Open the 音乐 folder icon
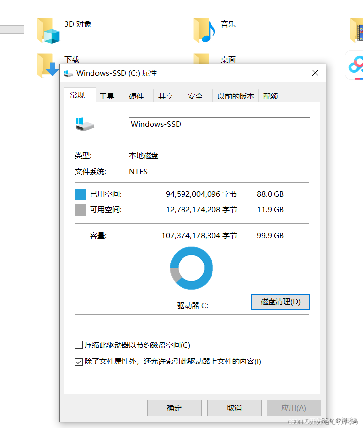Screen dimensions: 363x428 point(205,31)
